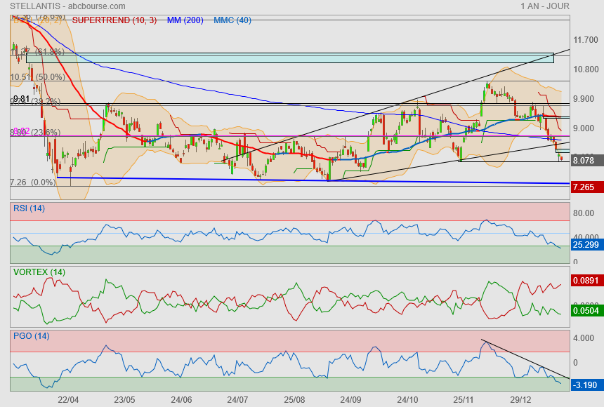604x407 pixels.
Task: Click the RSI (14) panel label
Action: pyautogui.click(x=29, y=208)
